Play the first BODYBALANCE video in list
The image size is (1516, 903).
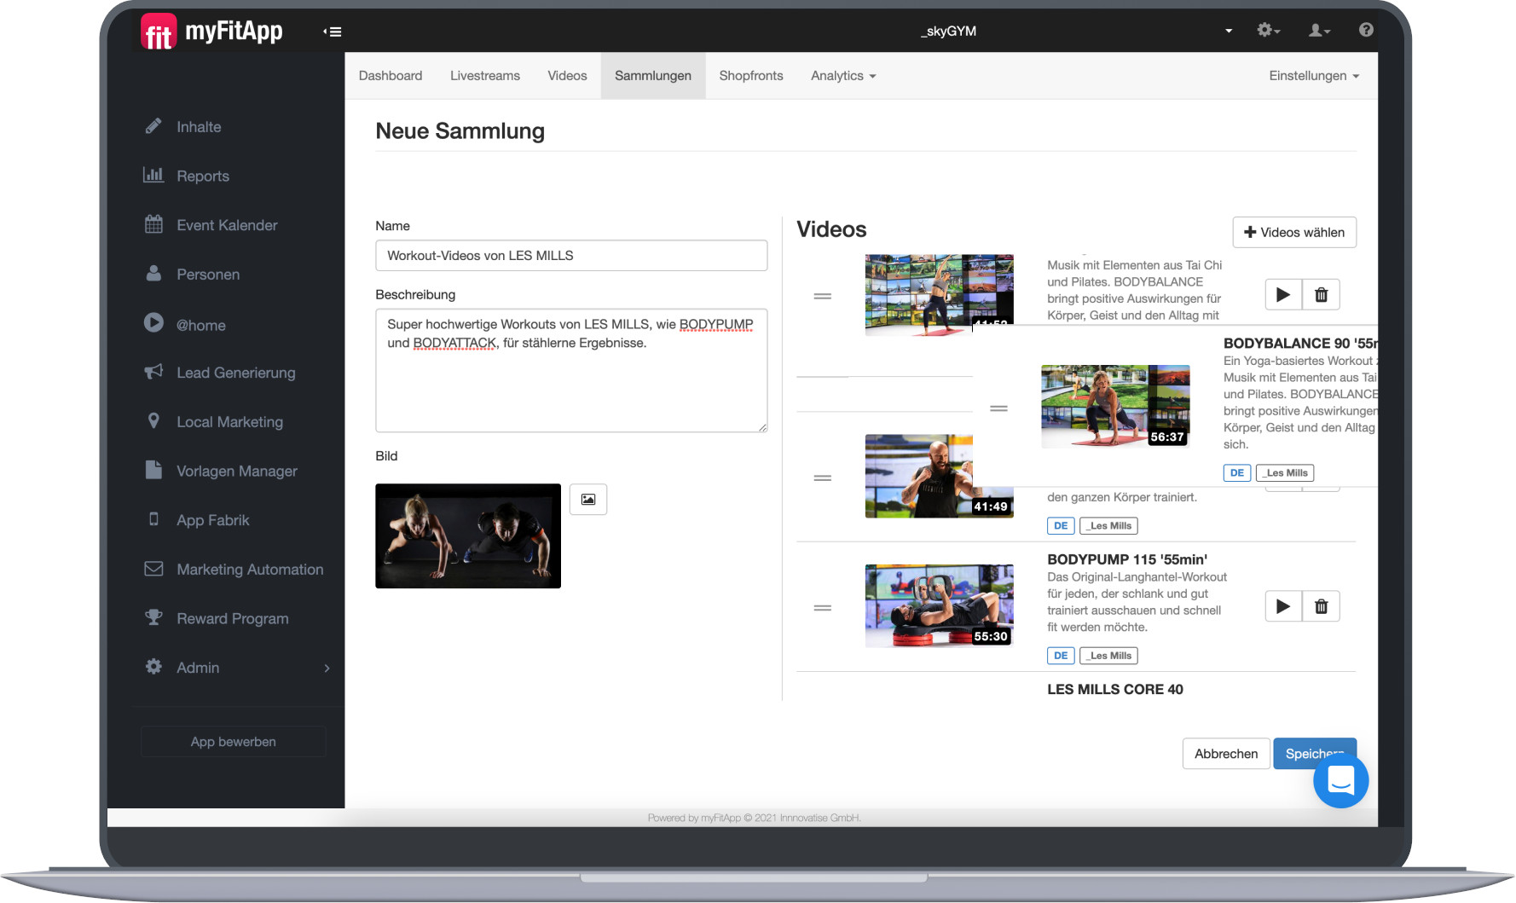point(1283,295)
